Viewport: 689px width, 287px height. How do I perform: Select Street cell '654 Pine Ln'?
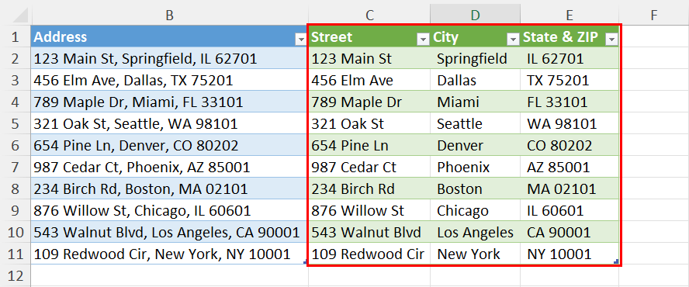click(369, 145)
